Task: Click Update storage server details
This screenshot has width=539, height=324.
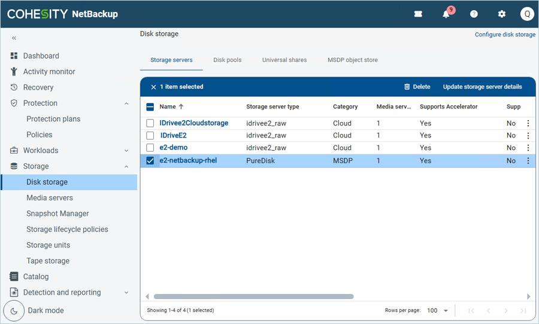Action: [x=482, y=87]
